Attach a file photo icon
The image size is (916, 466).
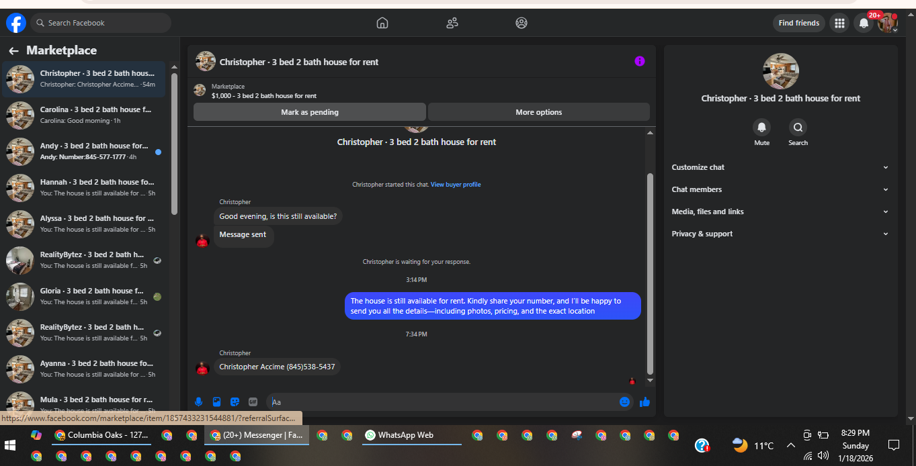pos(216,402)
